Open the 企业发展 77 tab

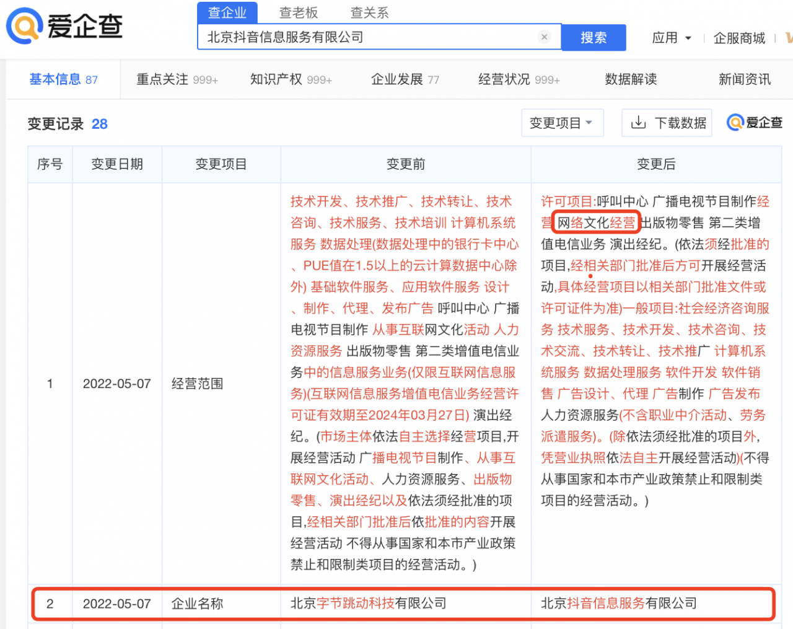point(405,79)
